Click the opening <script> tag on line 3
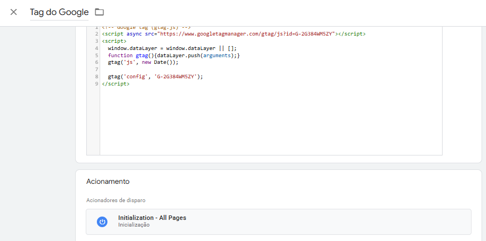Screen dimensions: 486x241 (114, 41)
